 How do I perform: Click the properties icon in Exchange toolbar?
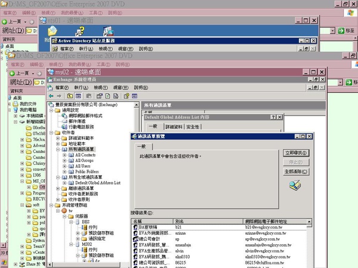tap(99, 96)
